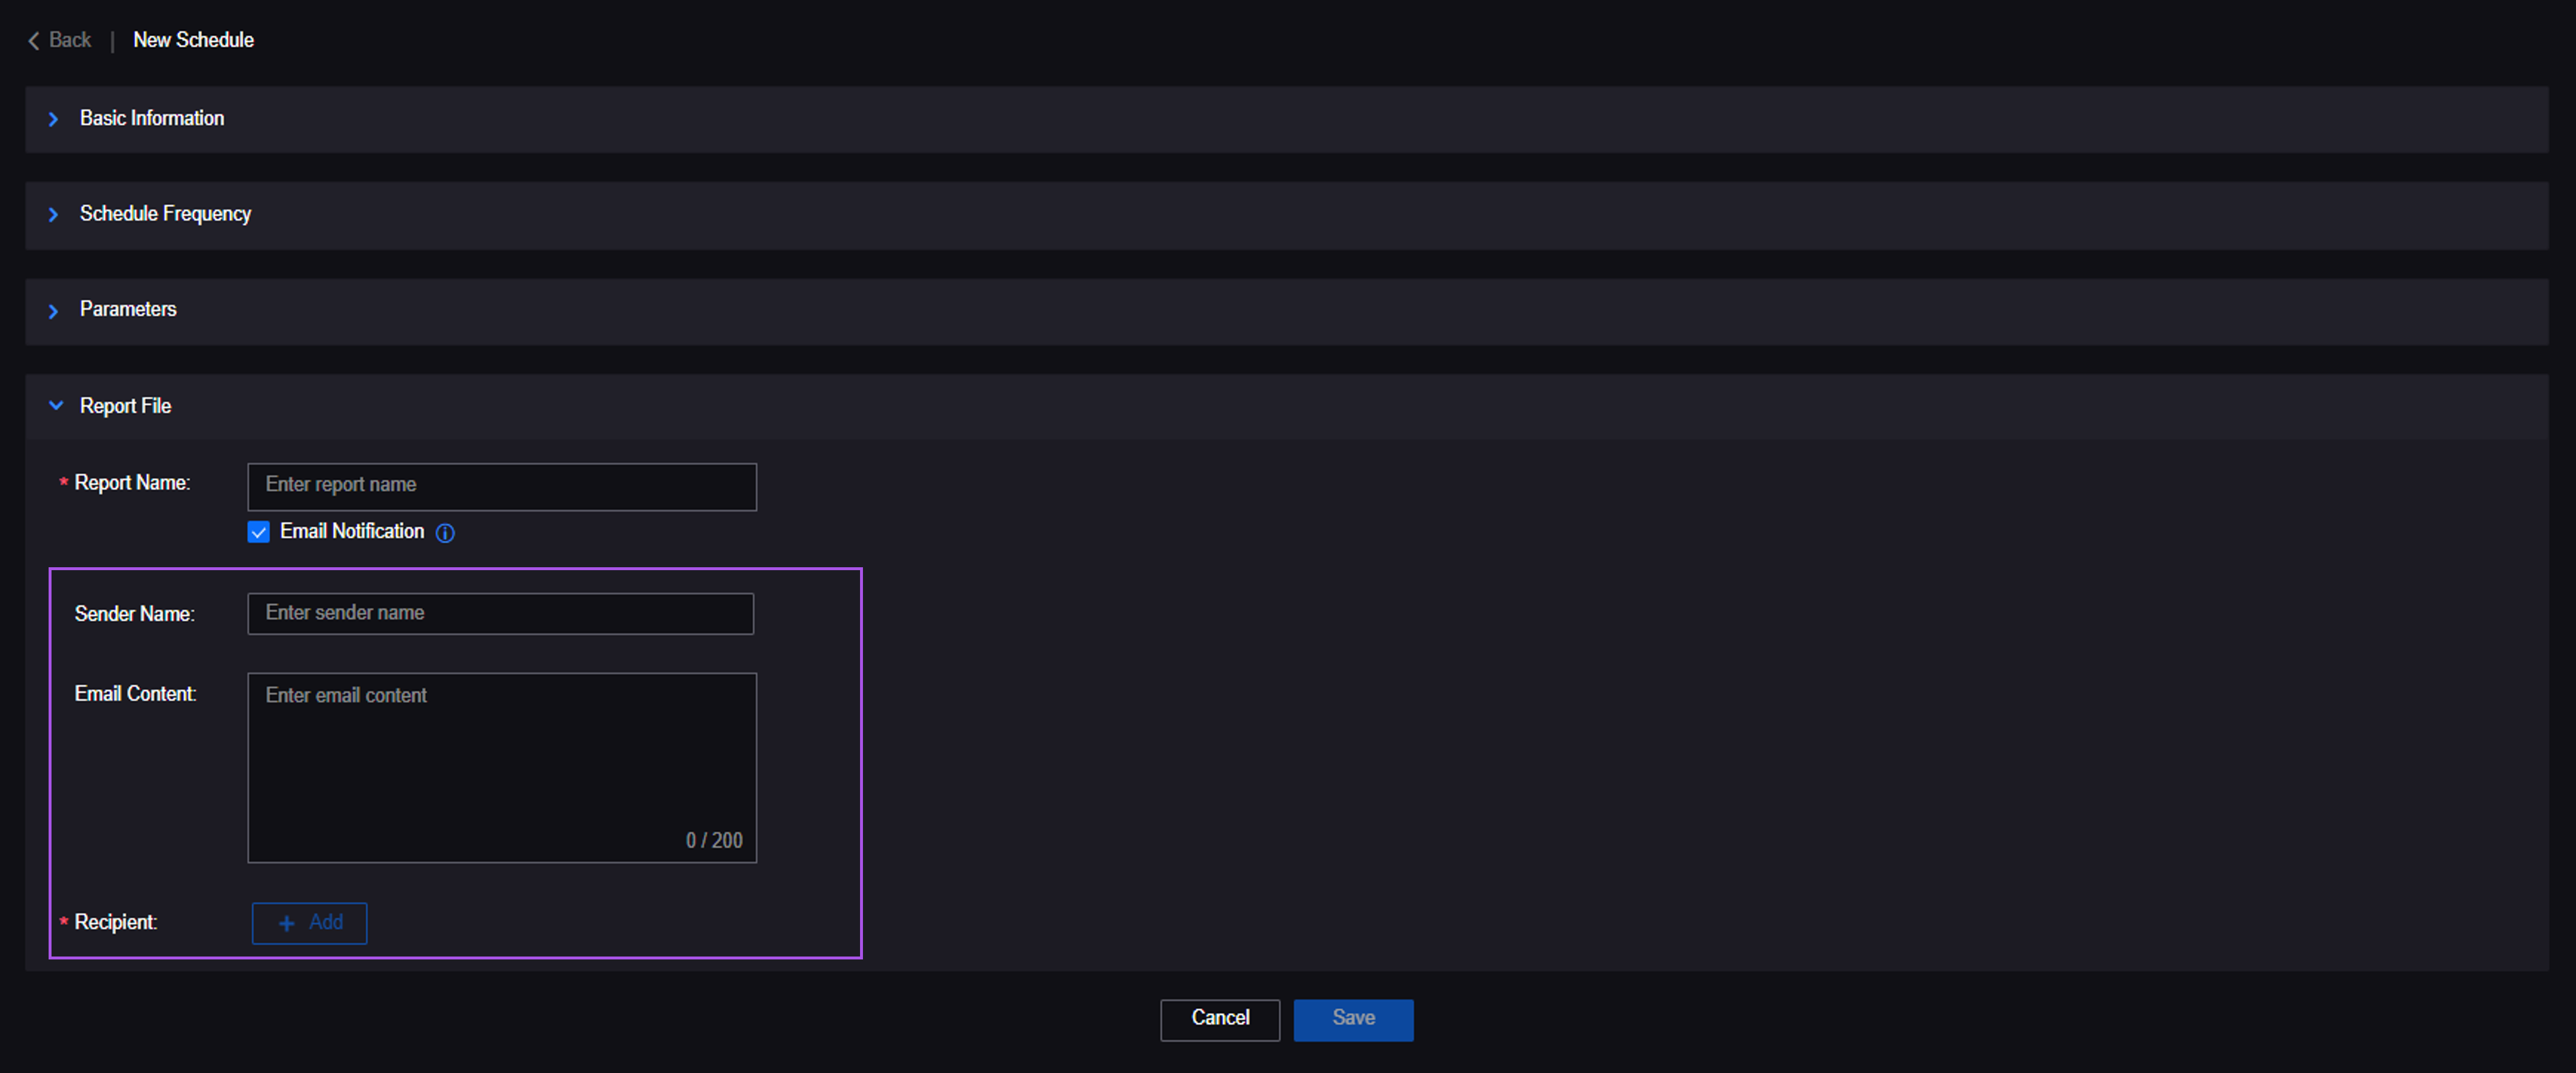Click the Parameters header title
Image resolution: width=2576 pixels, height=1073 pixels.
point(128,310)
